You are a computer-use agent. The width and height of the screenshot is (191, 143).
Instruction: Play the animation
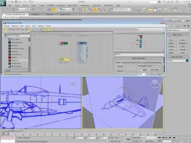pos(167,138)
